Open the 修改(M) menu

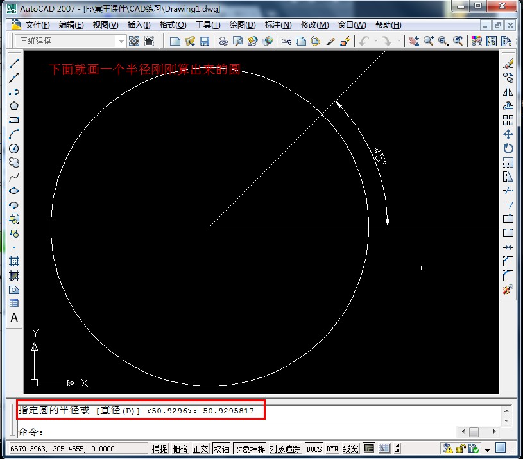point(314,25)
